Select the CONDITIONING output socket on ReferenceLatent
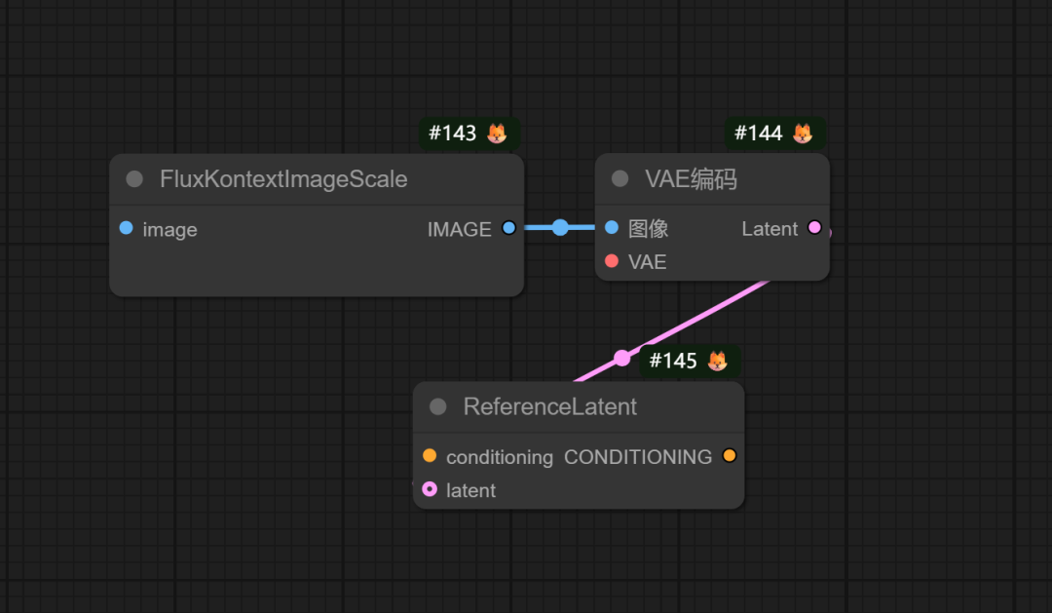The height and width of the screenshot is (613, 1052). (730, 455)
